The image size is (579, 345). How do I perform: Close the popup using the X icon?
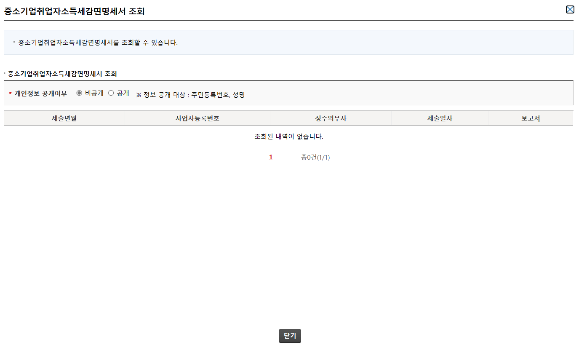tap(570, 9)
